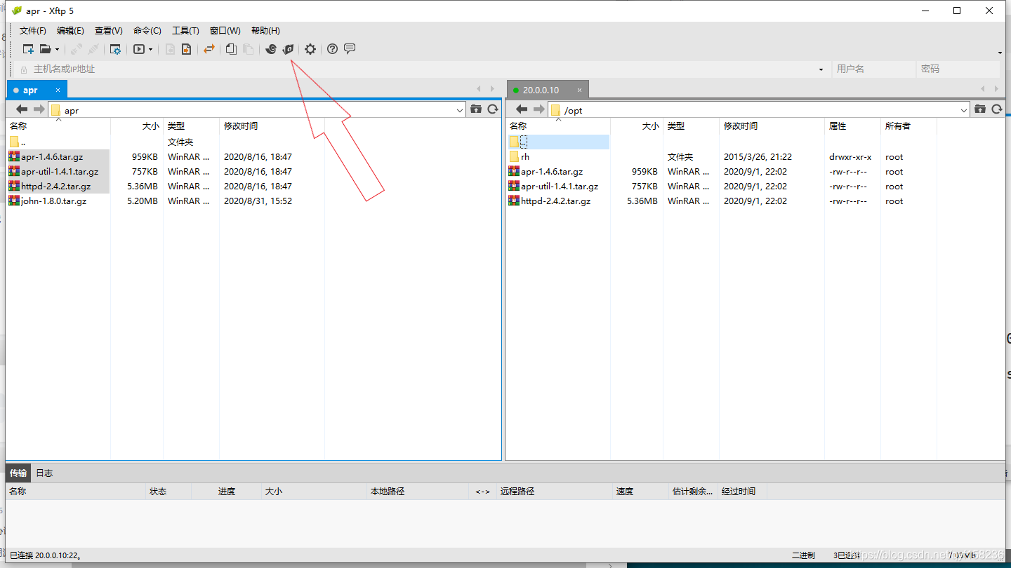
Task: Open the 窗口(W) menu
Action: pos(225,31)
